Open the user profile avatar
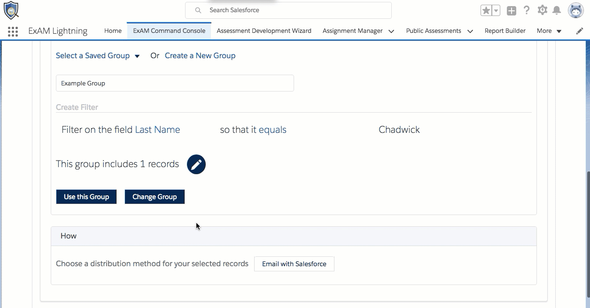Image resolution: width=590 pixels, height=308 pixels. (x=575, y=10)
